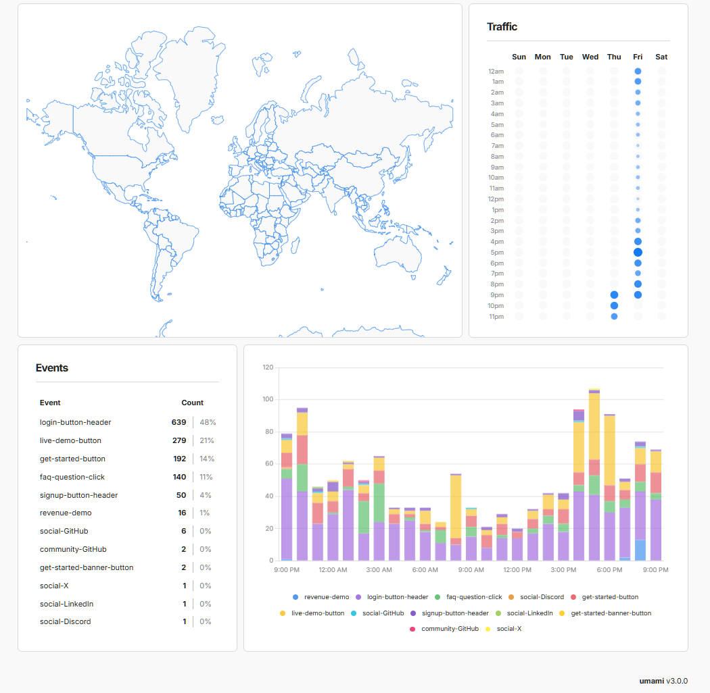Click the get-started-button legend marker
This screenshot has width=710, height=693.
[x=573, y=597]
